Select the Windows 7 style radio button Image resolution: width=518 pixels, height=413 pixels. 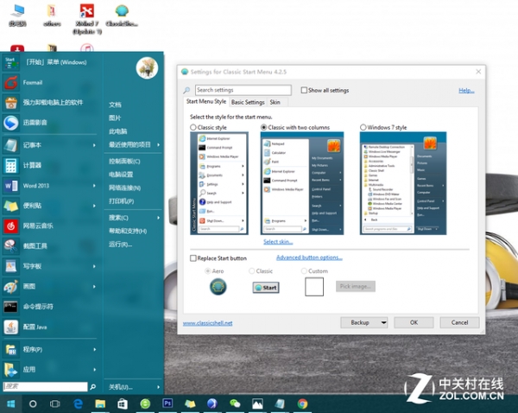tap(363, 128)
